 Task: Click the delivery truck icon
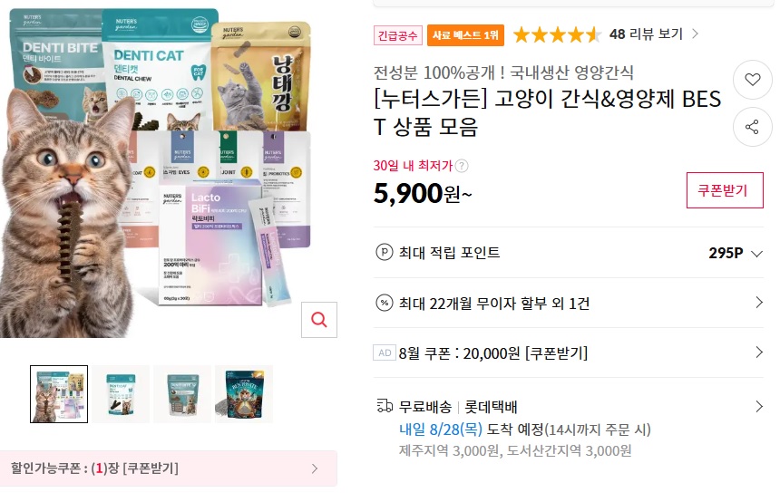[x=385, y=406]
